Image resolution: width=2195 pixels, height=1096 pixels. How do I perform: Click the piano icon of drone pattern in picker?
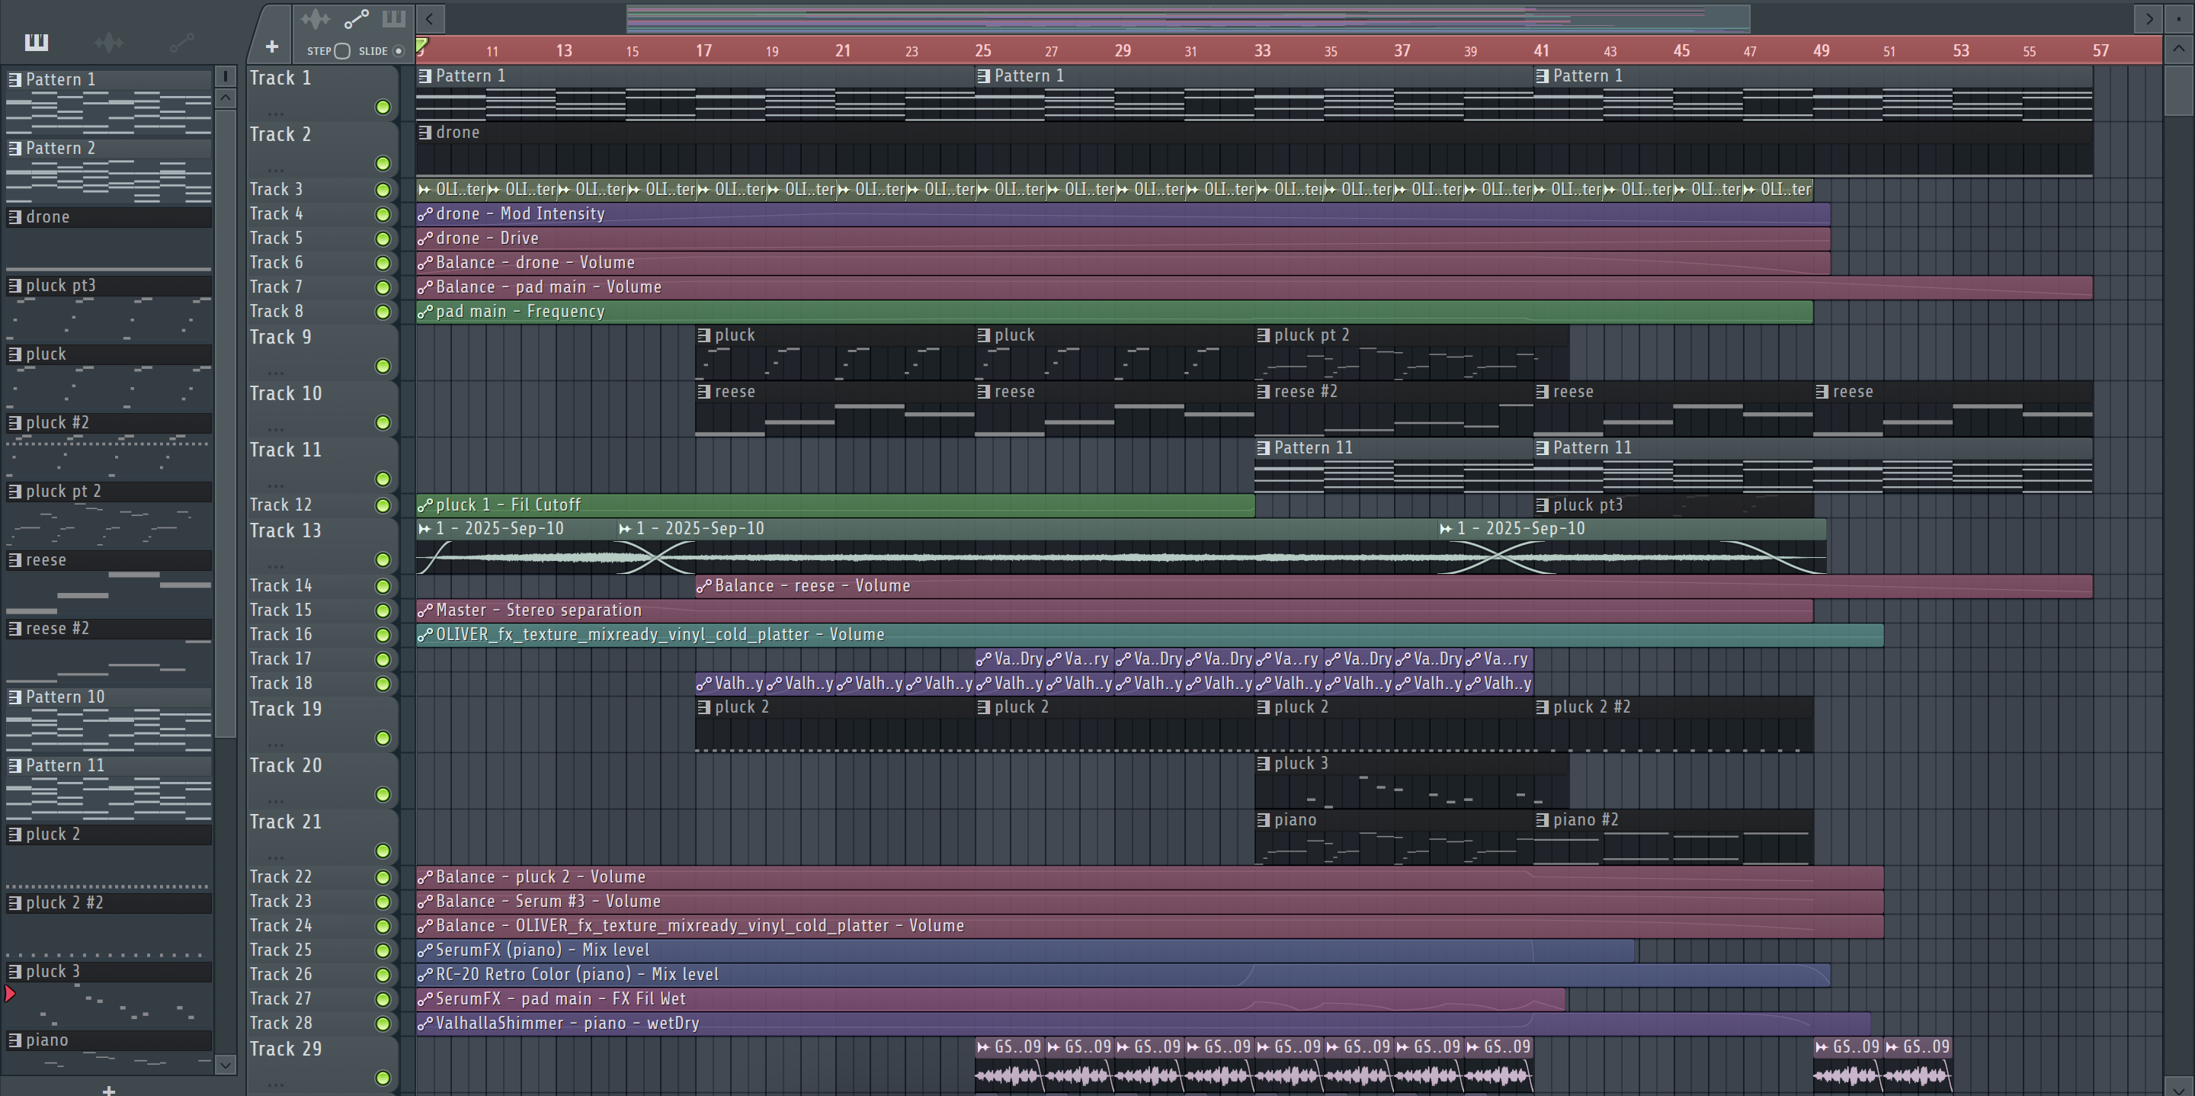(x=14, y=217)
